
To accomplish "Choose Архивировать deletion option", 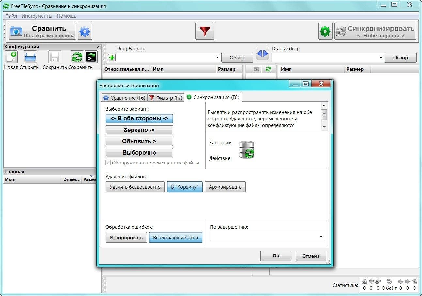I will pos(225,187).
